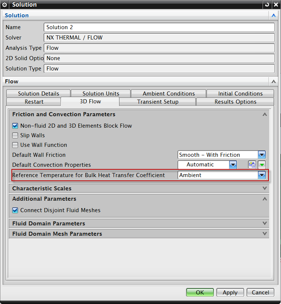Open the Default Wall Friction dropdown
The width and height of the screenshot is (281, 304).
(261, 155)
